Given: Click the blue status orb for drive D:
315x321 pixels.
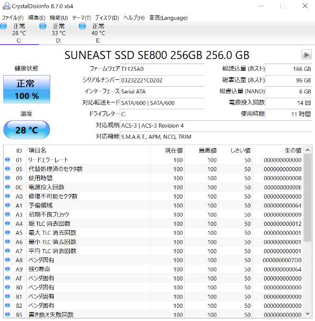Looking at the screenshot, I should [43, 26].
